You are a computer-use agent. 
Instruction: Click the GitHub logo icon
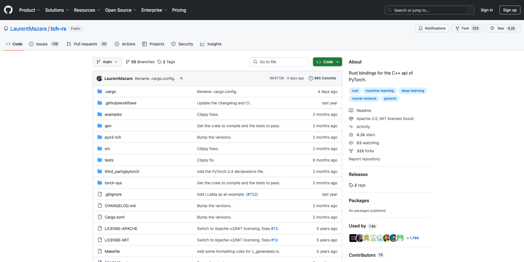click(8, 10)
